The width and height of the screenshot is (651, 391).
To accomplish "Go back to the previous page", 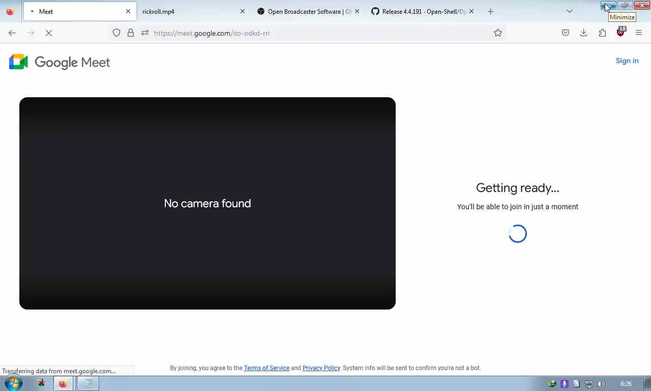I will (x=12, y=33).
